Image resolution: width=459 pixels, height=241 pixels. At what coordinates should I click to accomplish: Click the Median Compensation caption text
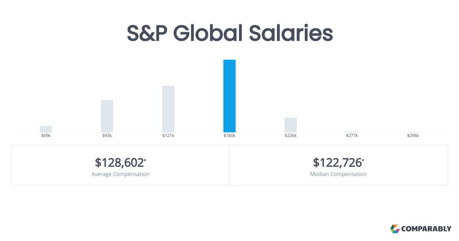[x=339, y=174]
